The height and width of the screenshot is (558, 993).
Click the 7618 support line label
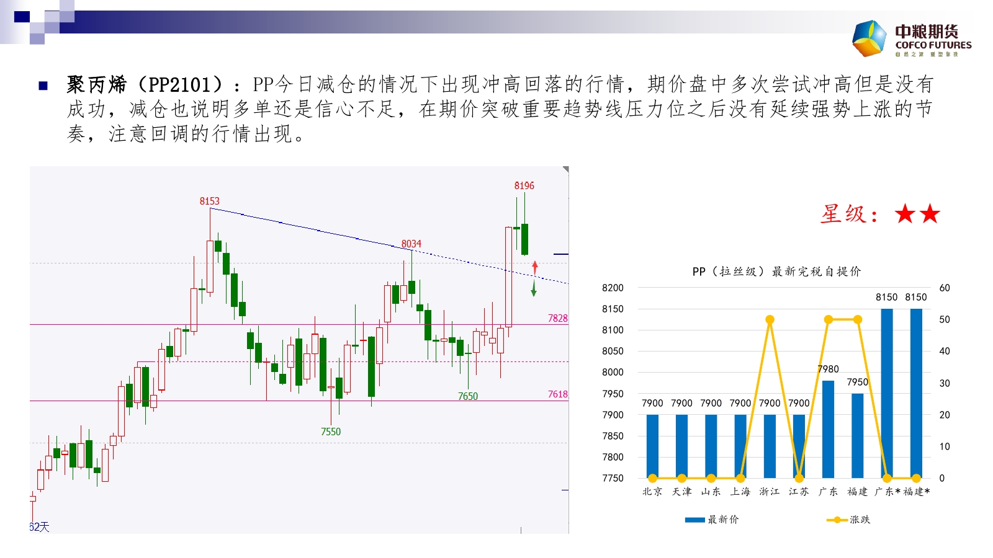pos(557,394)
